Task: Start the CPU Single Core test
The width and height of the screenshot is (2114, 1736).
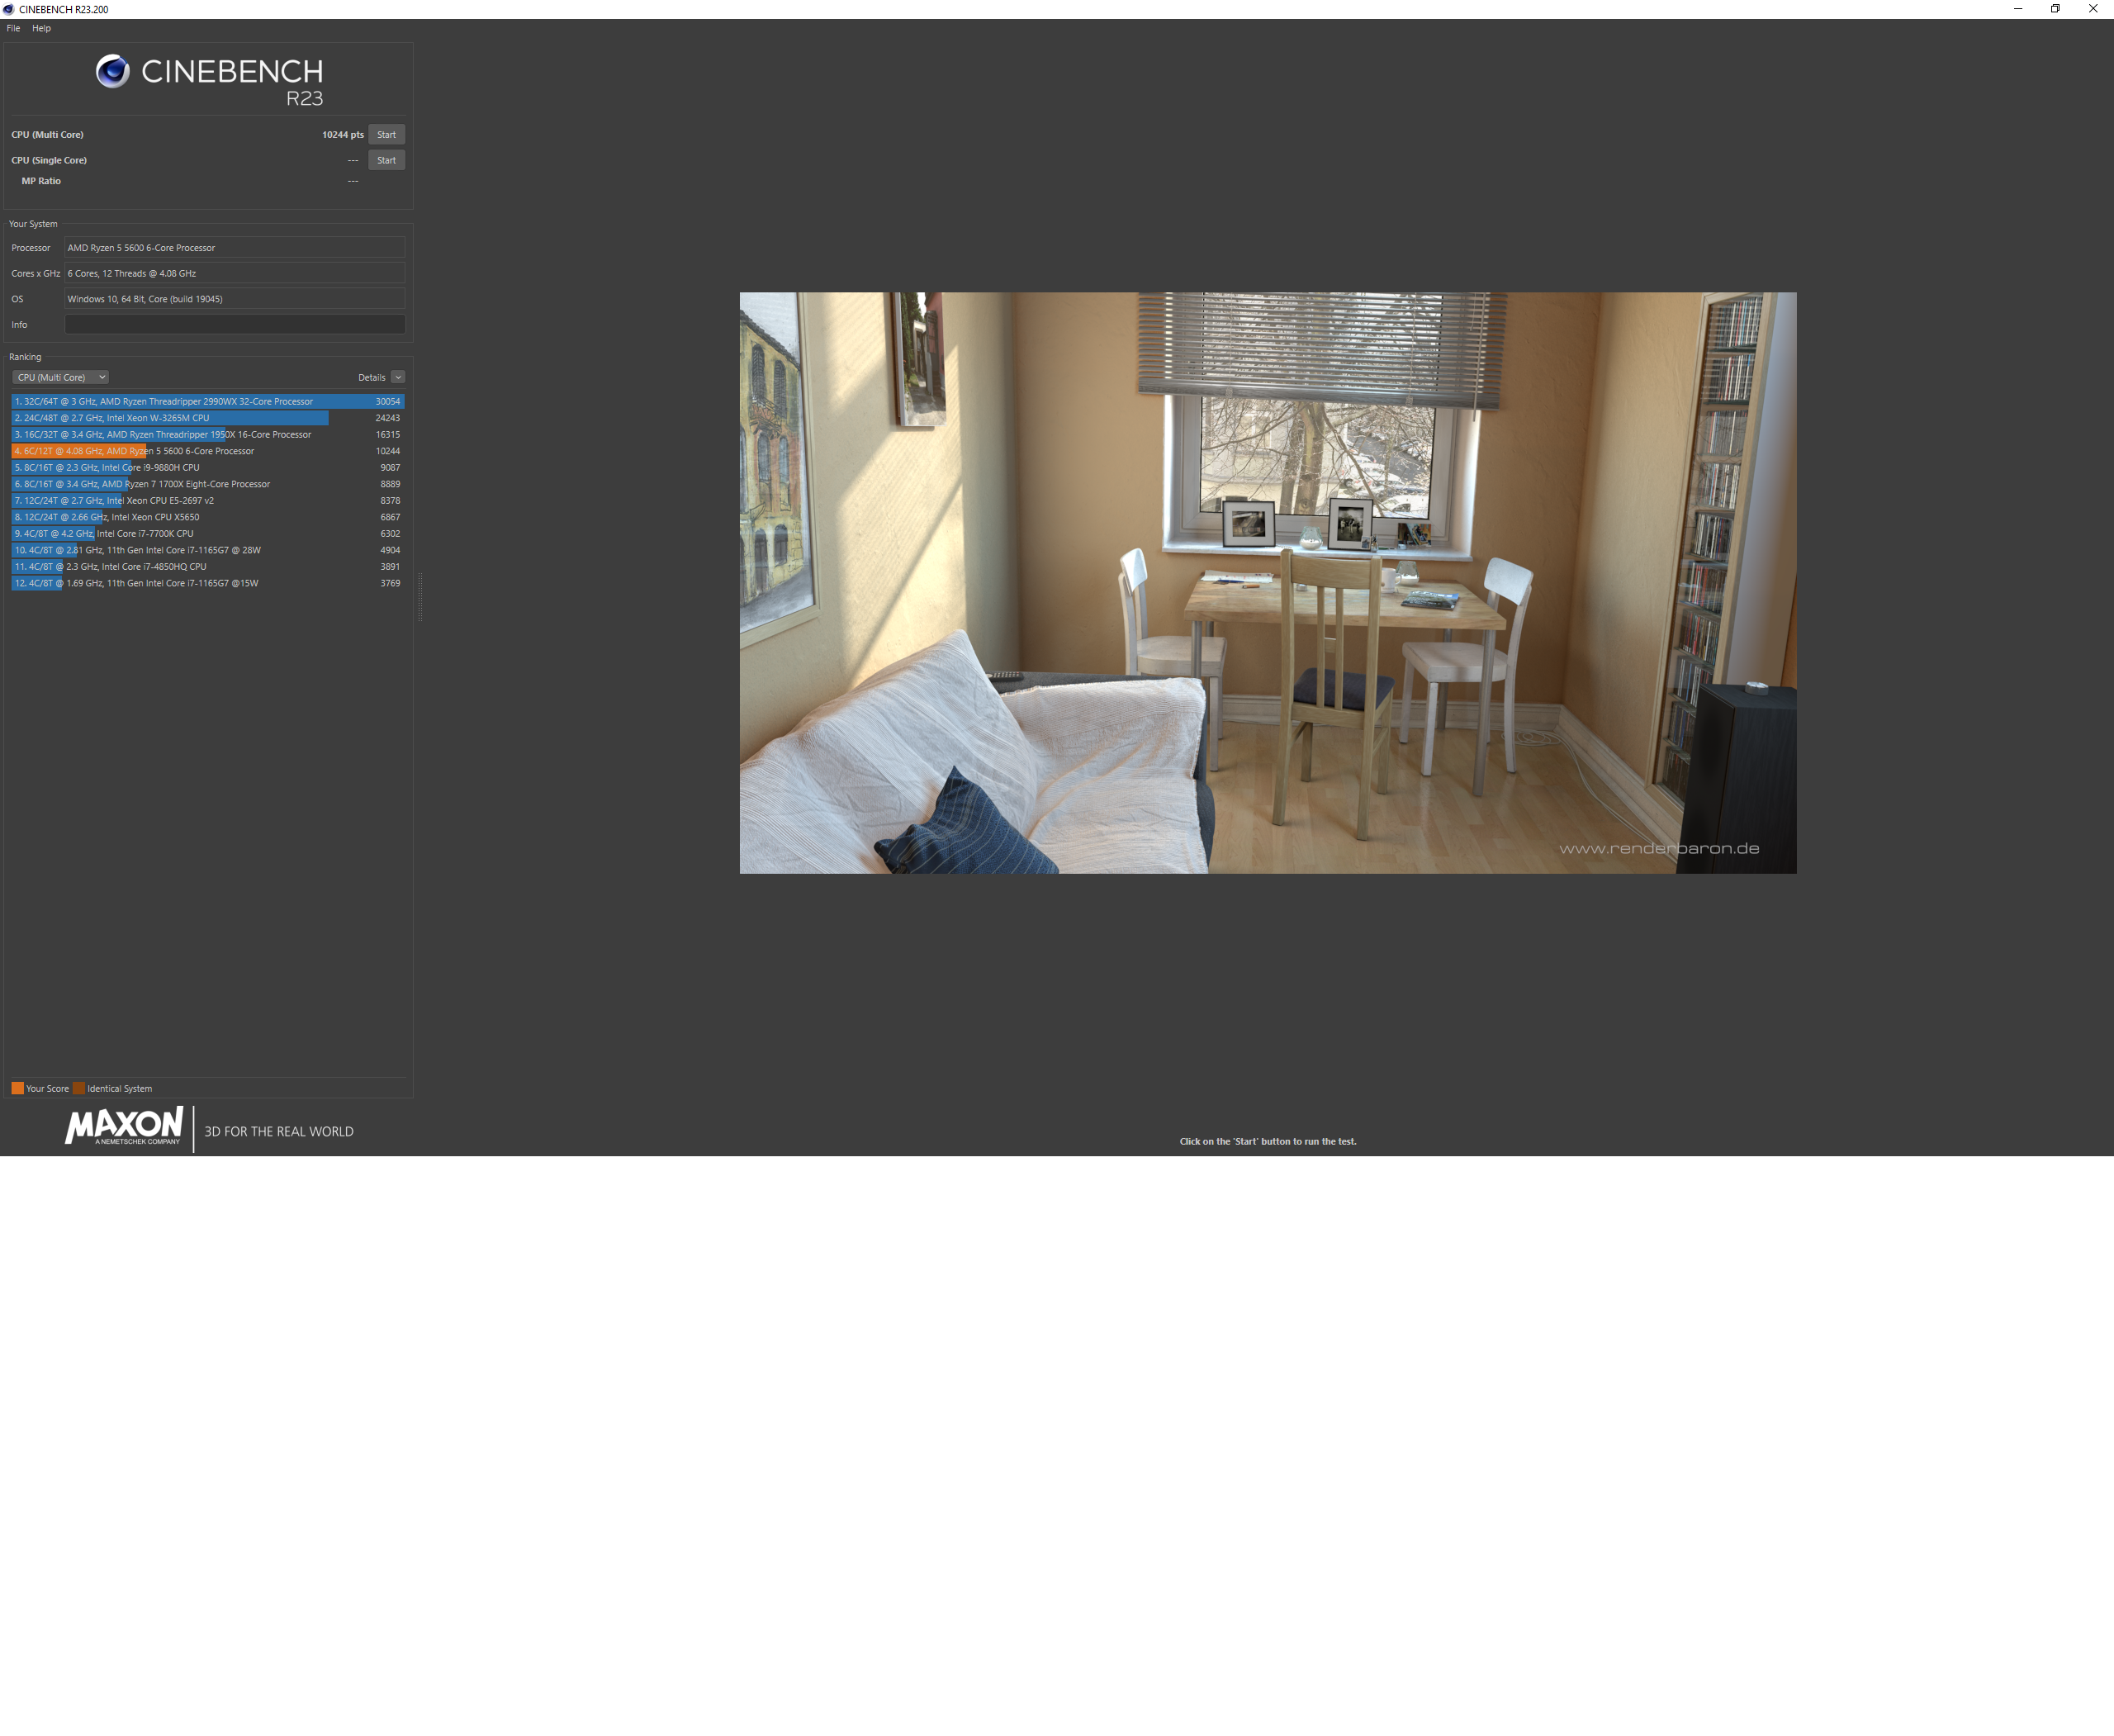Action: click(386, 160)
